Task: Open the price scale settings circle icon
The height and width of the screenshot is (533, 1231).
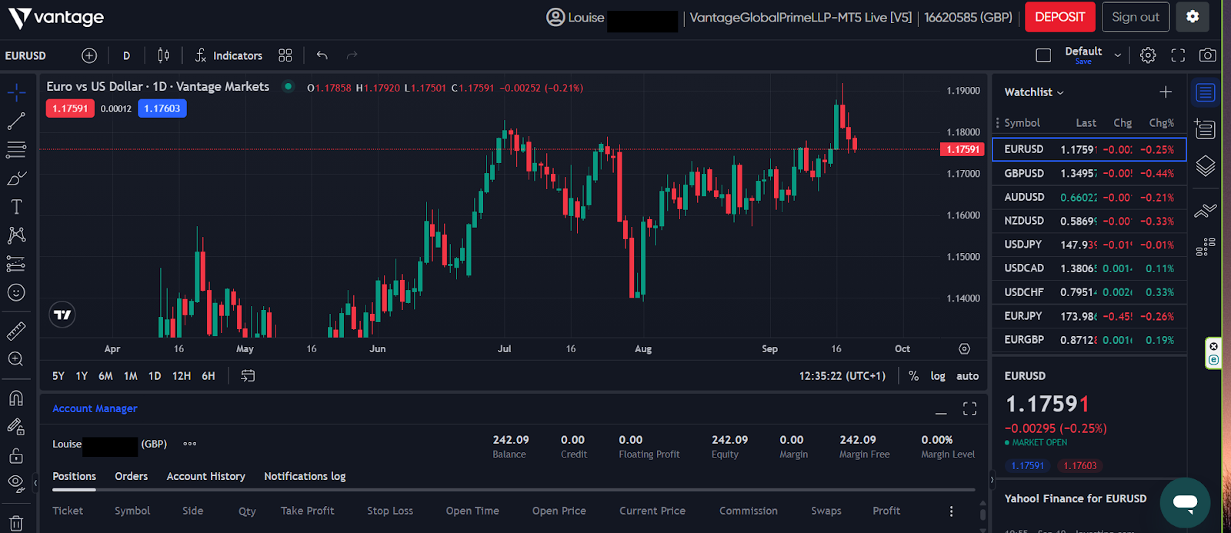Action: coord(964,349)
